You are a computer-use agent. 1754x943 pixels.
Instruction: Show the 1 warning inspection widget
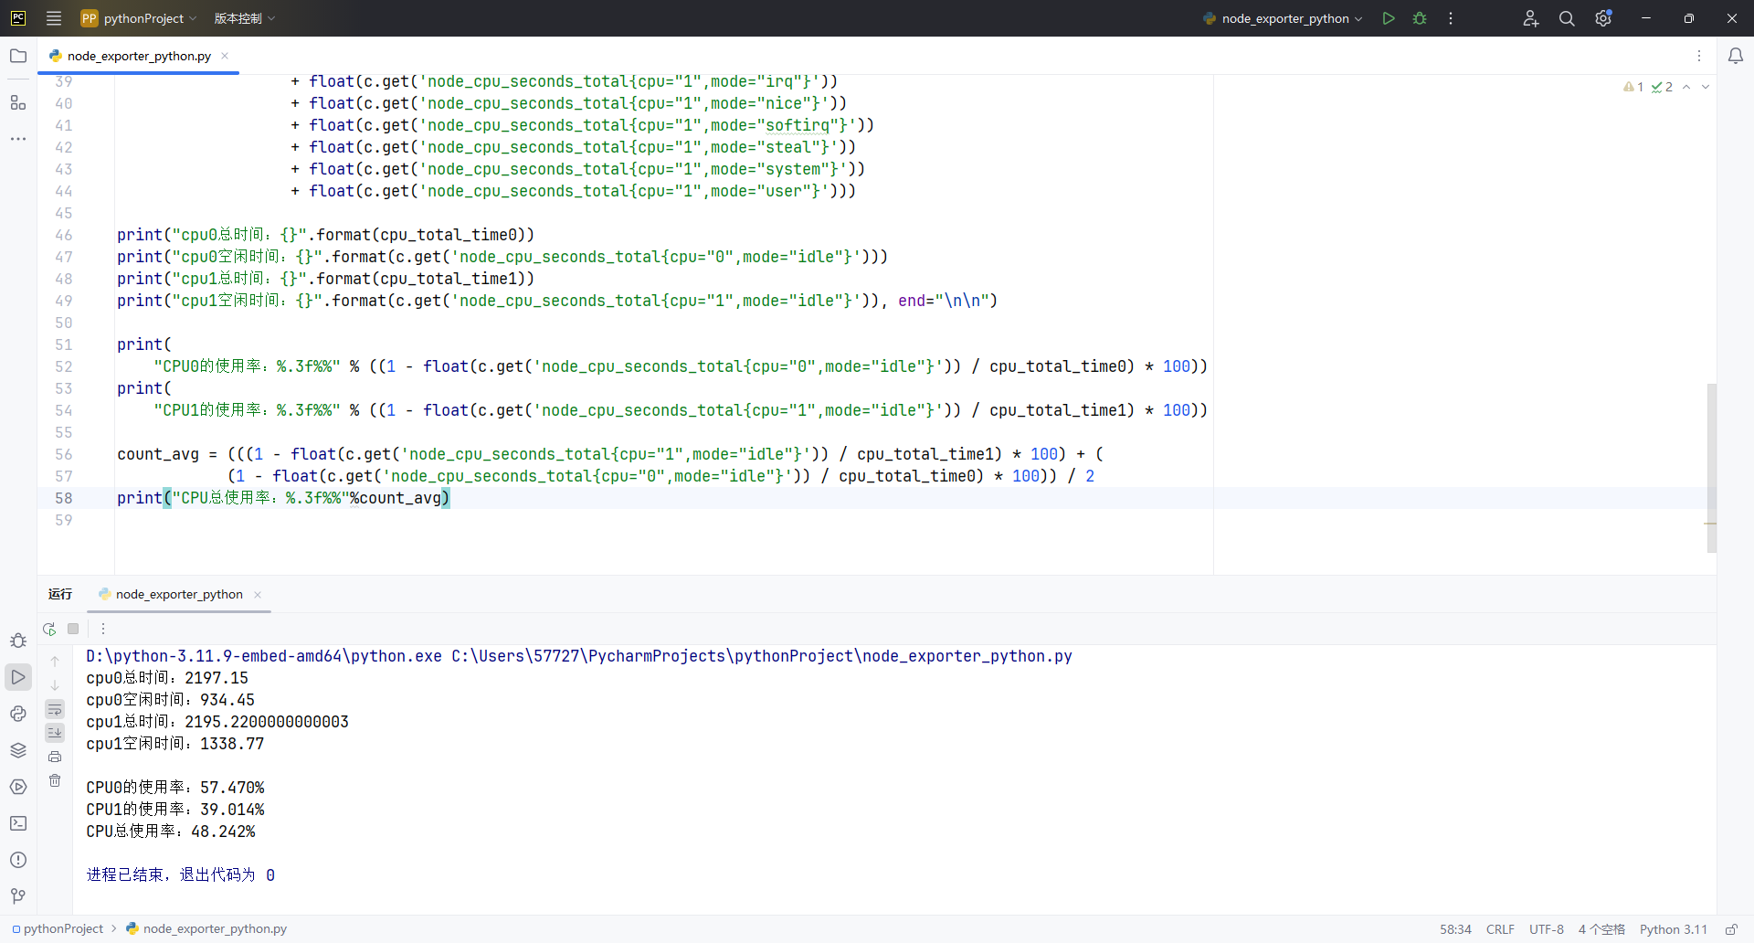1633,87
